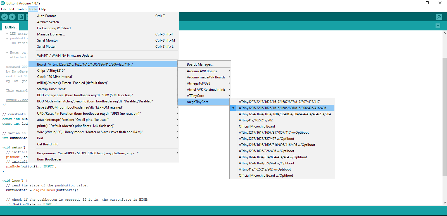Expand the Port submenu
The image size is (447, 216).
[103, 138]
